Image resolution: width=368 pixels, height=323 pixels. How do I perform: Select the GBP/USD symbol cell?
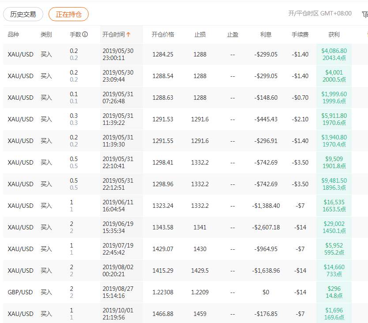[20, 292]
